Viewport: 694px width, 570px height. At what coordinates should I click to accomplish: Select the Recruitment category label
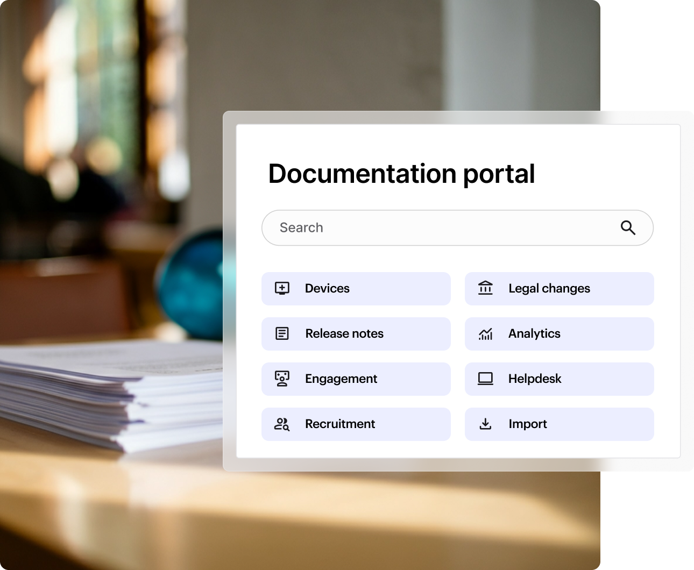(340, 424)
